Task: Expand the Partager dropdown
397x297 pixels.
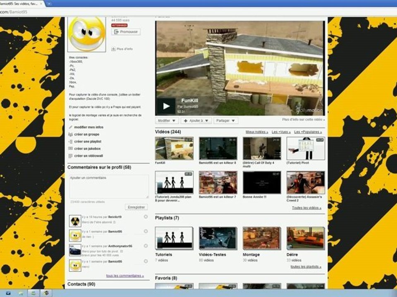Action: pos(226,121)
